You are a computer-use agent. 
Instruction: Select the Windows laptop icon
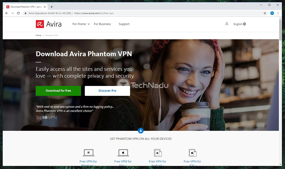click(89, 153)
